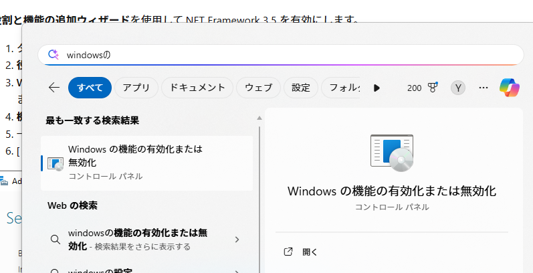Click the results list scrollbar up arrow
Screen dimensions: 533x273
pyautogui.click(x=259, y=119)
